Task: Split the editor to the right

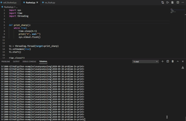Action: (178, 2)
